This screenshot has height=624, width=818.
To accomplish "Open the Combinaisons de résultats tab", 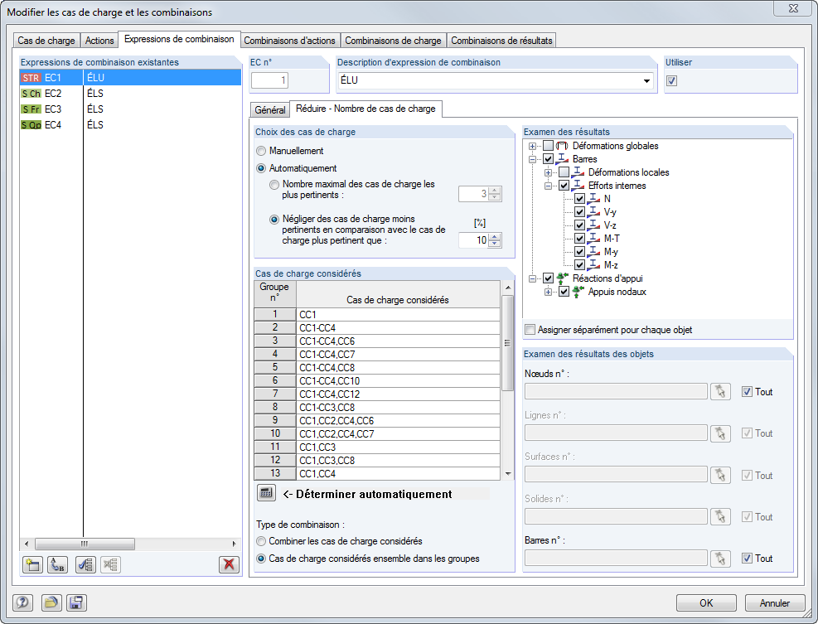I will (x=501, y=40).
